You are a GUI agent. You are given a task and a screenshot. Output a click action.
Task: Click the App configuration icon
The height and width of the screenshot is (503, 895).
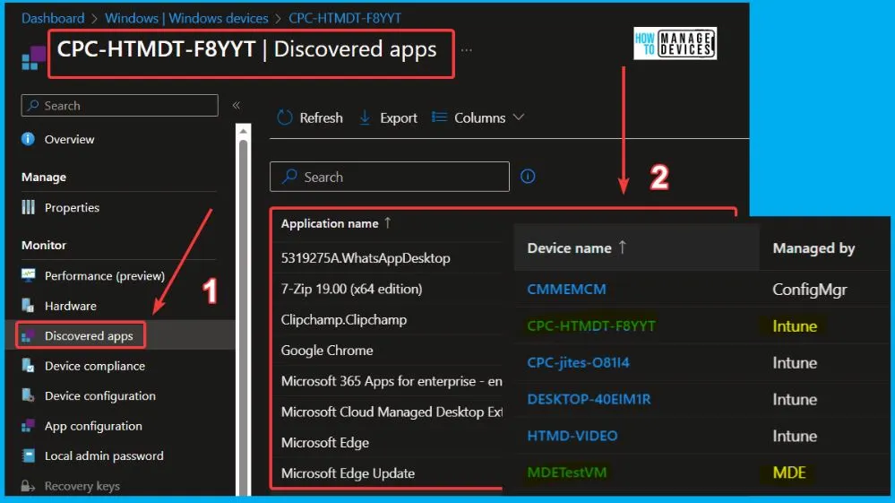point(28,425)
